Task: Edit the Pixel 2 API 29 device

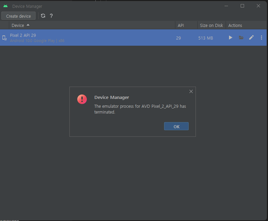Action: pyautogui.click(x=251, y=38)
